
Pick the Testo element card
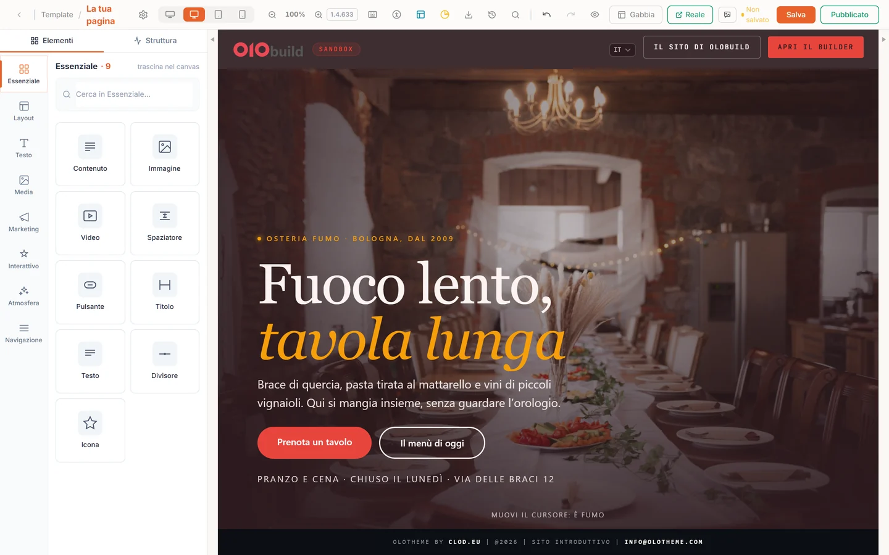tap(90, 361)
